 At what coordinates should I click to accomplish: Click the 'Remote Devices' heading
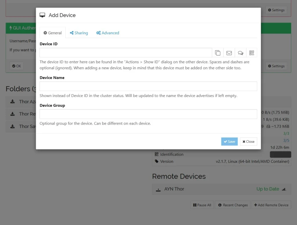[179, 176]
